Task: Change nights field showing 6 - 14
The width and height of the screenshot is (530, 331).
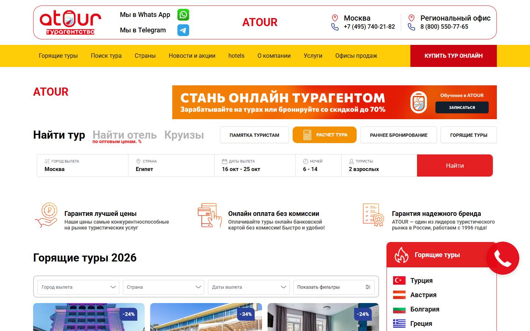Action: coord(318,165)
